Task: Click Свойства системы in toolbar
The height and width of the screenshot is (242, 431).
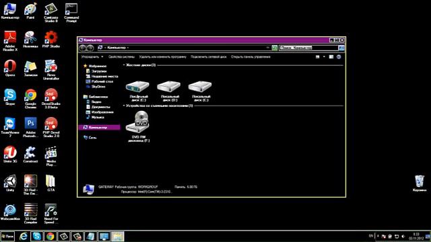Action: [121, 56]
